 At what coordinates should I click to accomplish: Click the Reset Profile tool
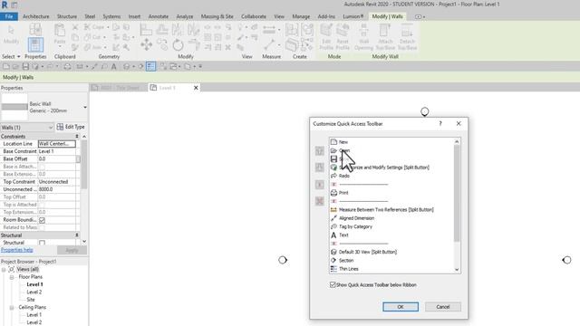pos(343,37)
